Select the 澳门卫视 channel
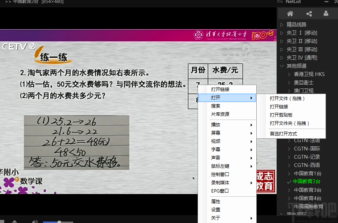Screen dimensions: 338x223 303,91
